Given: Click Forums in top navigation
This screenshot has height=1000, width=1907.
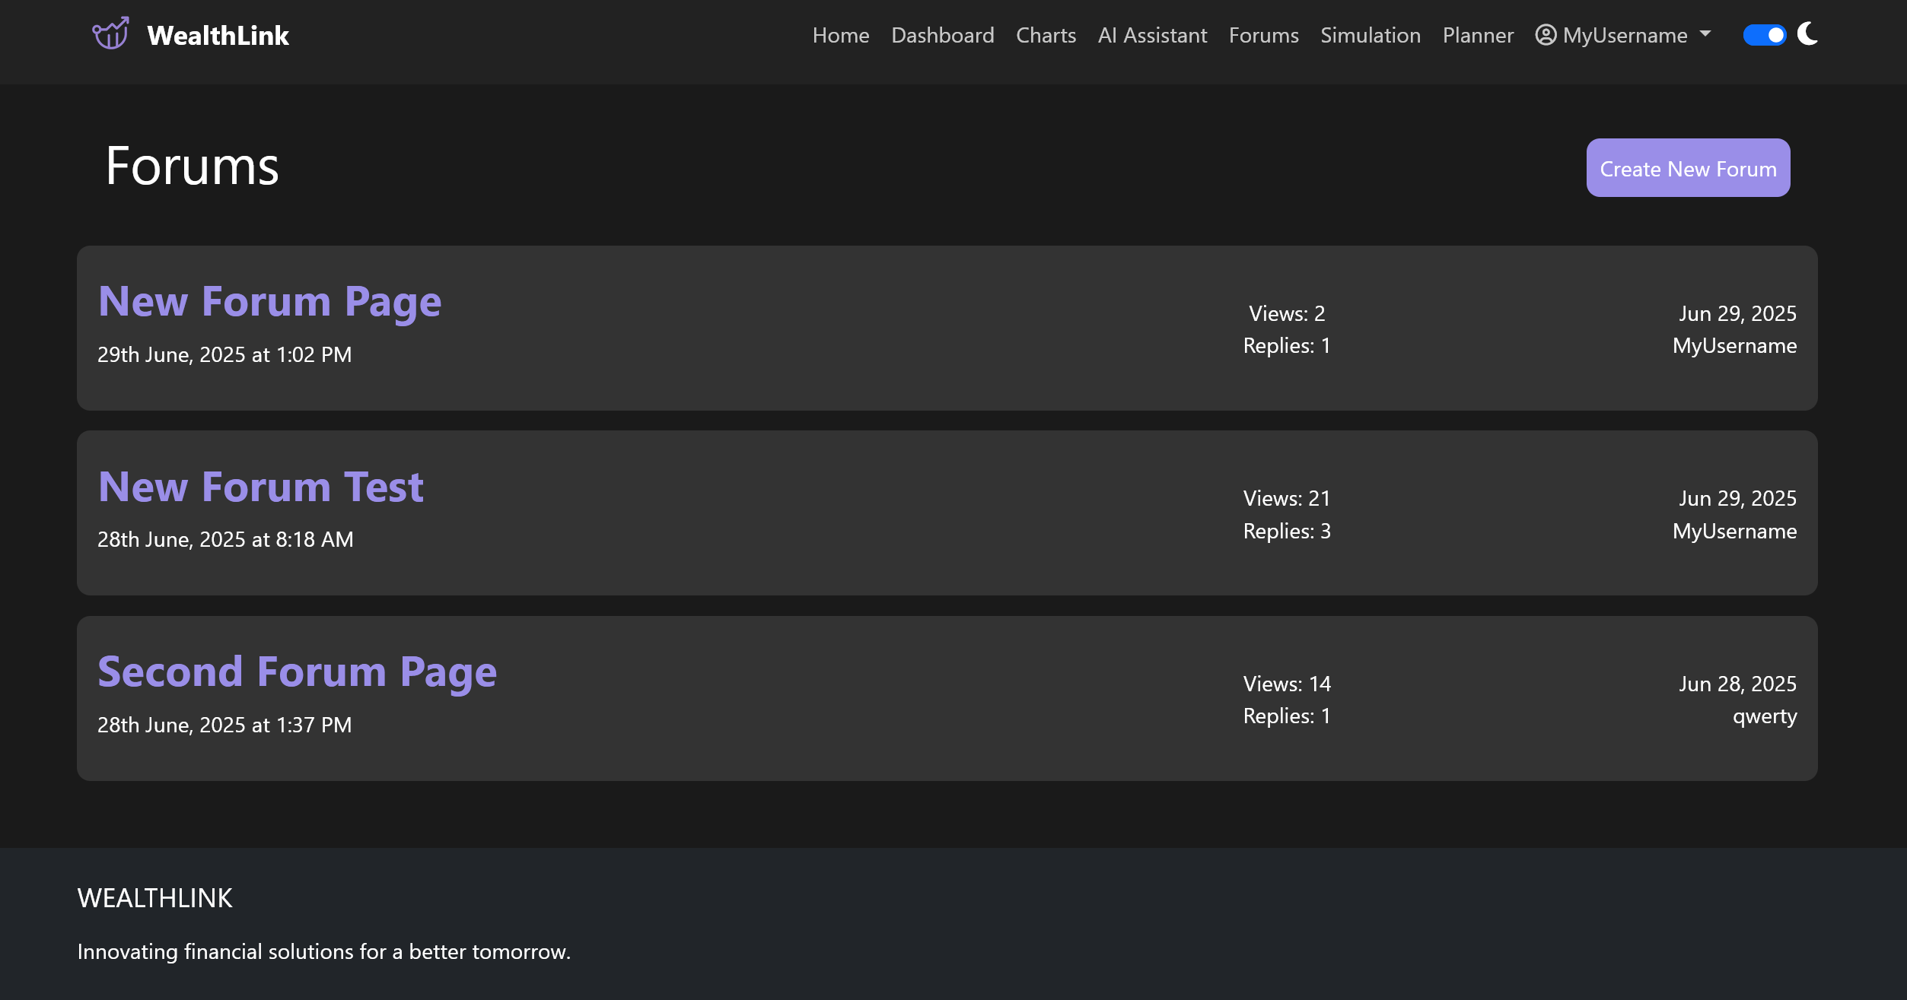Looking at the screenshot, I should [x=1263, y=35].
